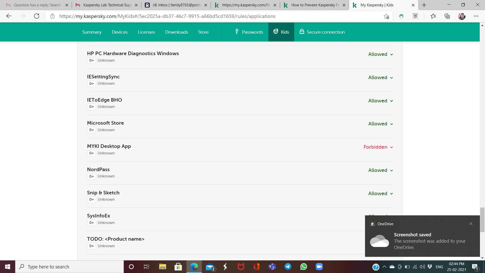The width and height of the screenshot is (485, 273).
Task: Dismiss the OneDrive screenshot notification
Action: (471, 224)
